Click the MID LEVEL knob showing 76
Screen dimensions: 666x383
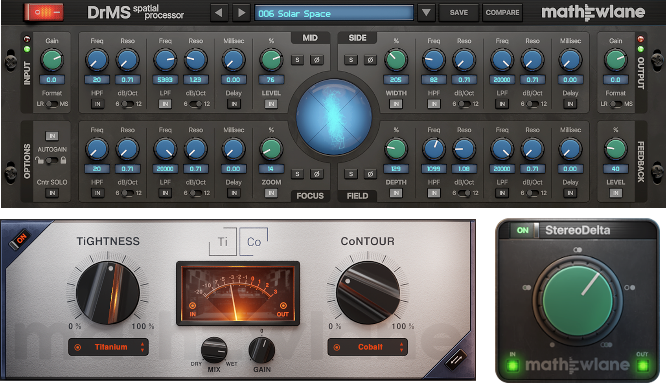click(x=271, y=60)
